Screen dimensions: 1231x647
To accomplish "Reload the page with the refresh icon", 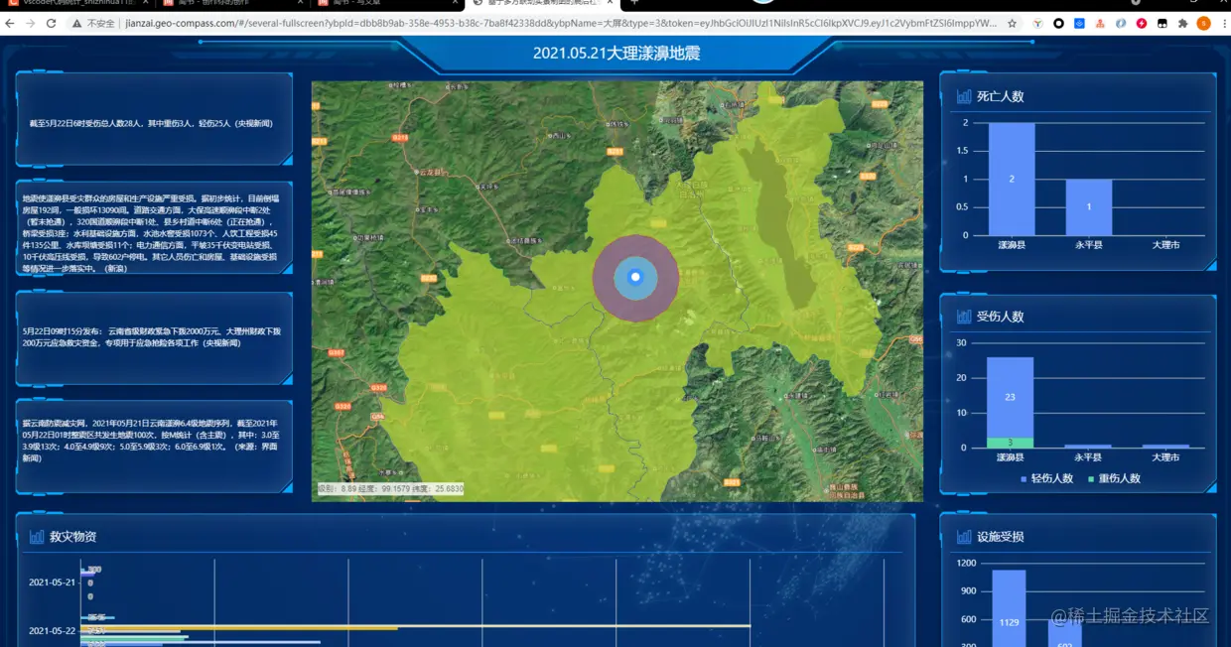I will [52, 23].
